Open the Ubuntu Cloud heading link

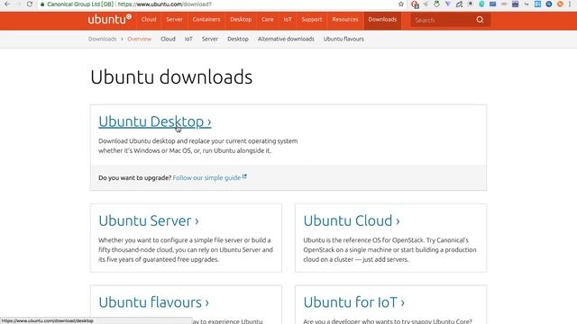[x=352, y=220]
